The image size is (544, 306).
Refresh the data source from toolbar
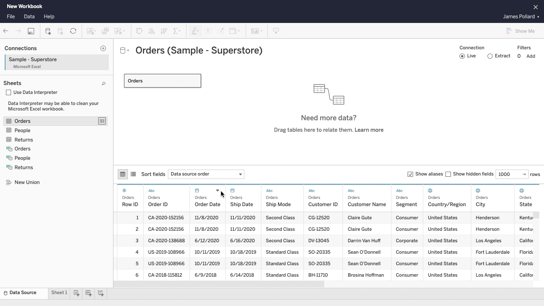tap(73, 31)
